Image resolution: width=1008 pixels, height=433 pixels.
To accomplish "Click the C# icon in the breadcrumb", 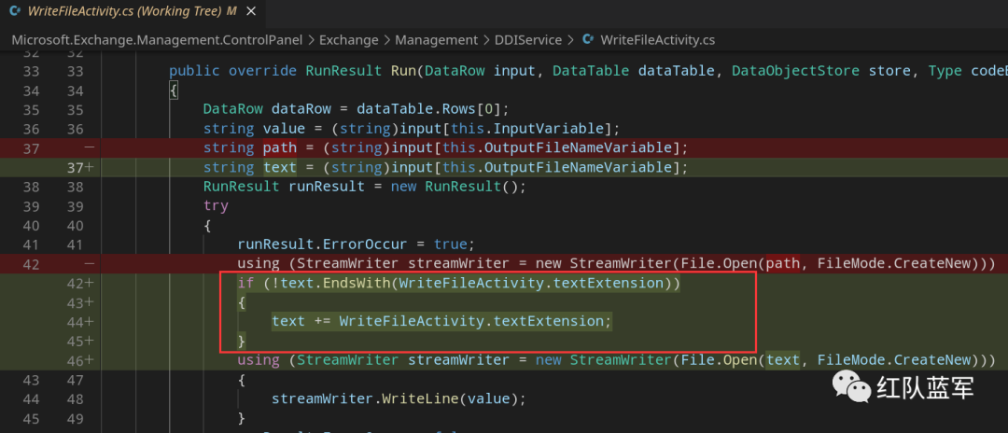I will coord(587,40).
